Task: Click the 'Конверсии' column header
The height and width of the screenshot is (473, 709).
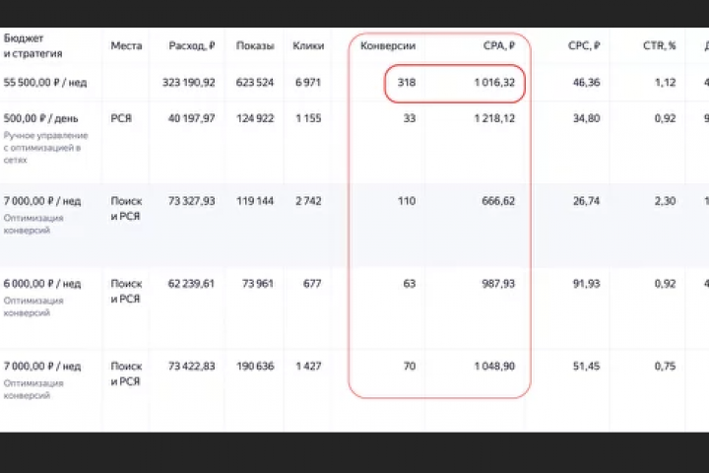Action: pos(388,45)
